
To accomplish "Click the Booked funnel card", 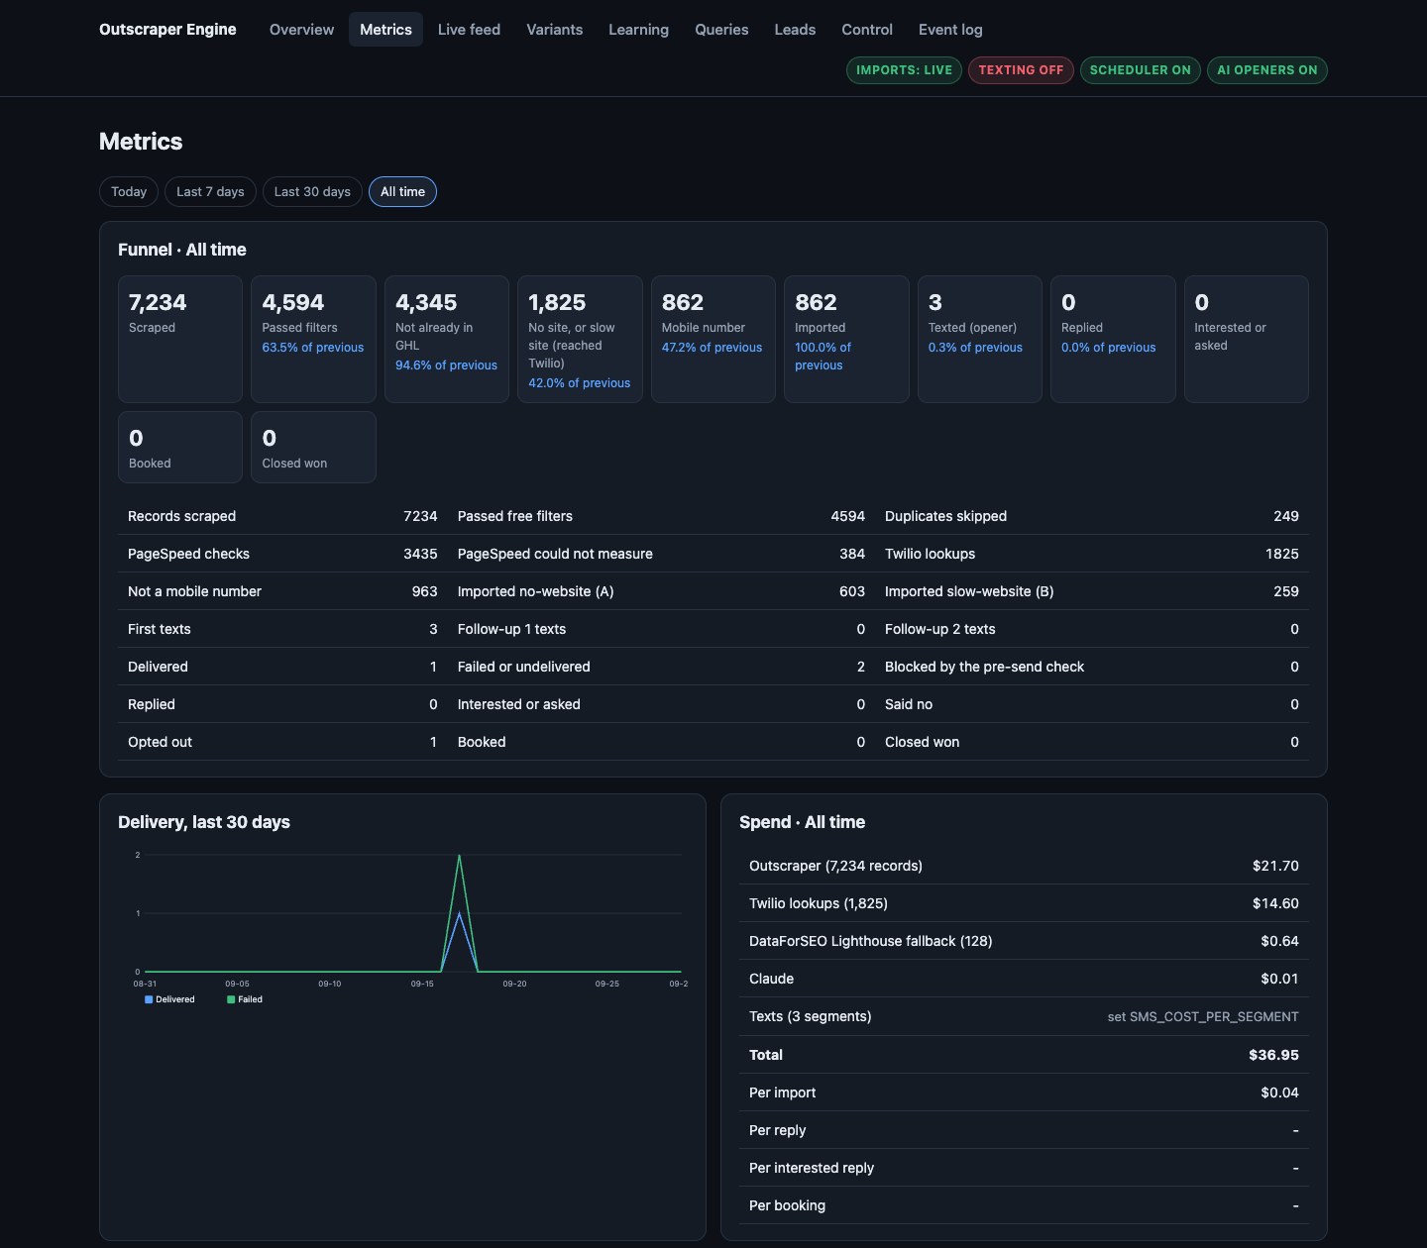I will (x=180, y=447).
